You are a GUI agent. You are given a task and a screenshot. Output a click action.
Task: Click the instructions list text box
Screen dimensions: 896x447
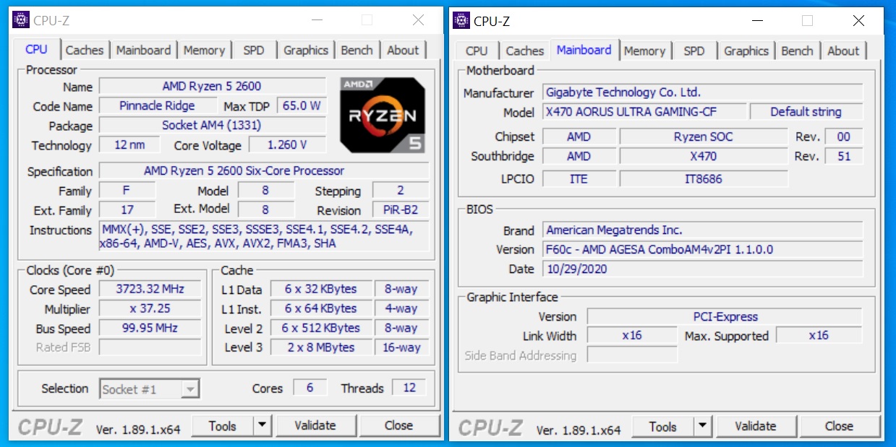pyautogui.click(x=264, y=237)
